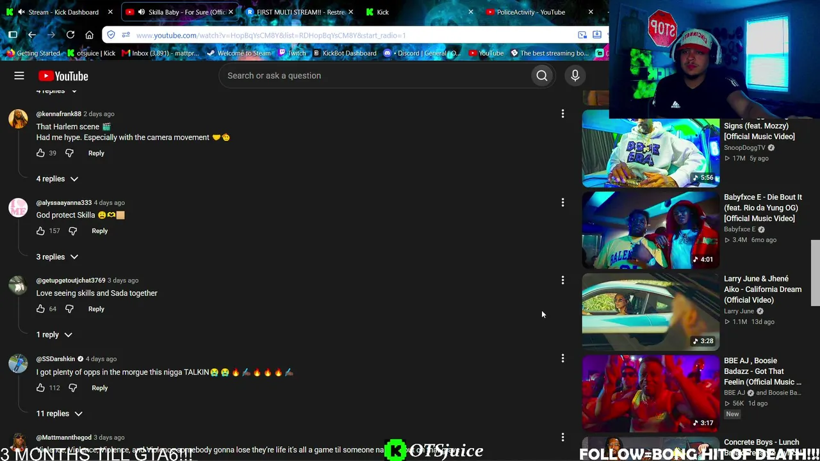This screenshot has width=820, height=461.
Task: Open @kennafrank88's channel from username
Action: [x=59, y=114]
